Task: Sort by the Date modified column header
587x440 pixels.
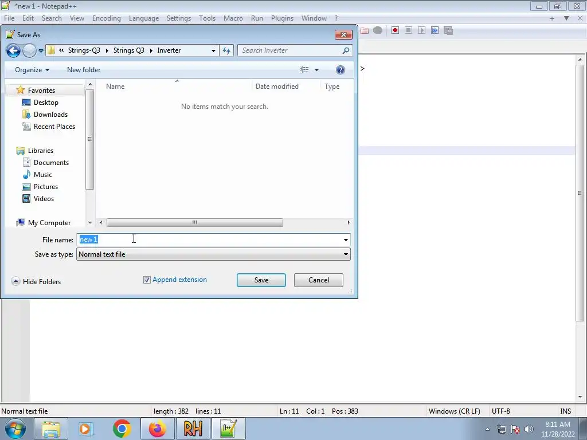Action: pyautogui.click(x=277, y=87)
